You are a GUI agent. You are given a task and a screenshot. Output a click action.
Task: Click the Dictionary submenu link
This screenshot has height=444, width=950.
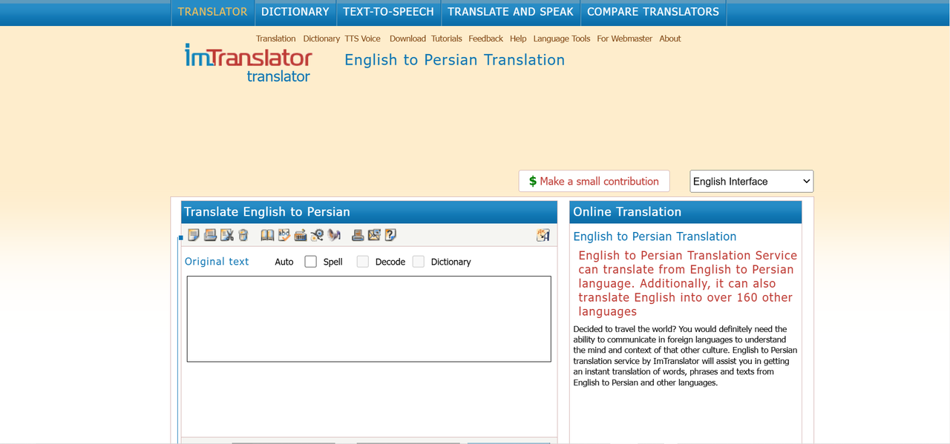coord(321,39)
